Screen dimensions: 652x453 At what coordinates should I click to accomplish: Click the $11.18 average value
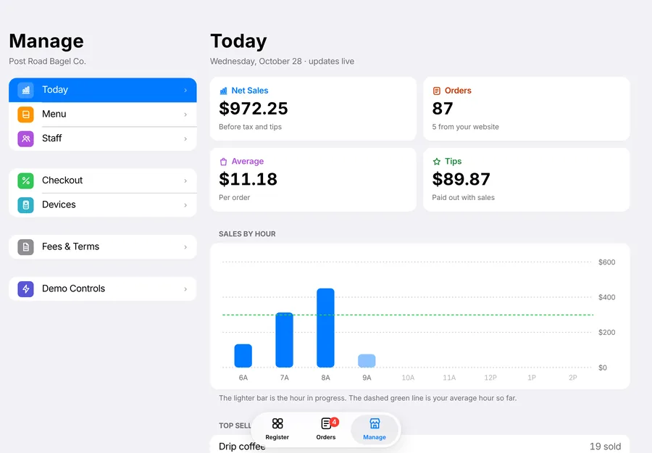[x=248, y=179]
